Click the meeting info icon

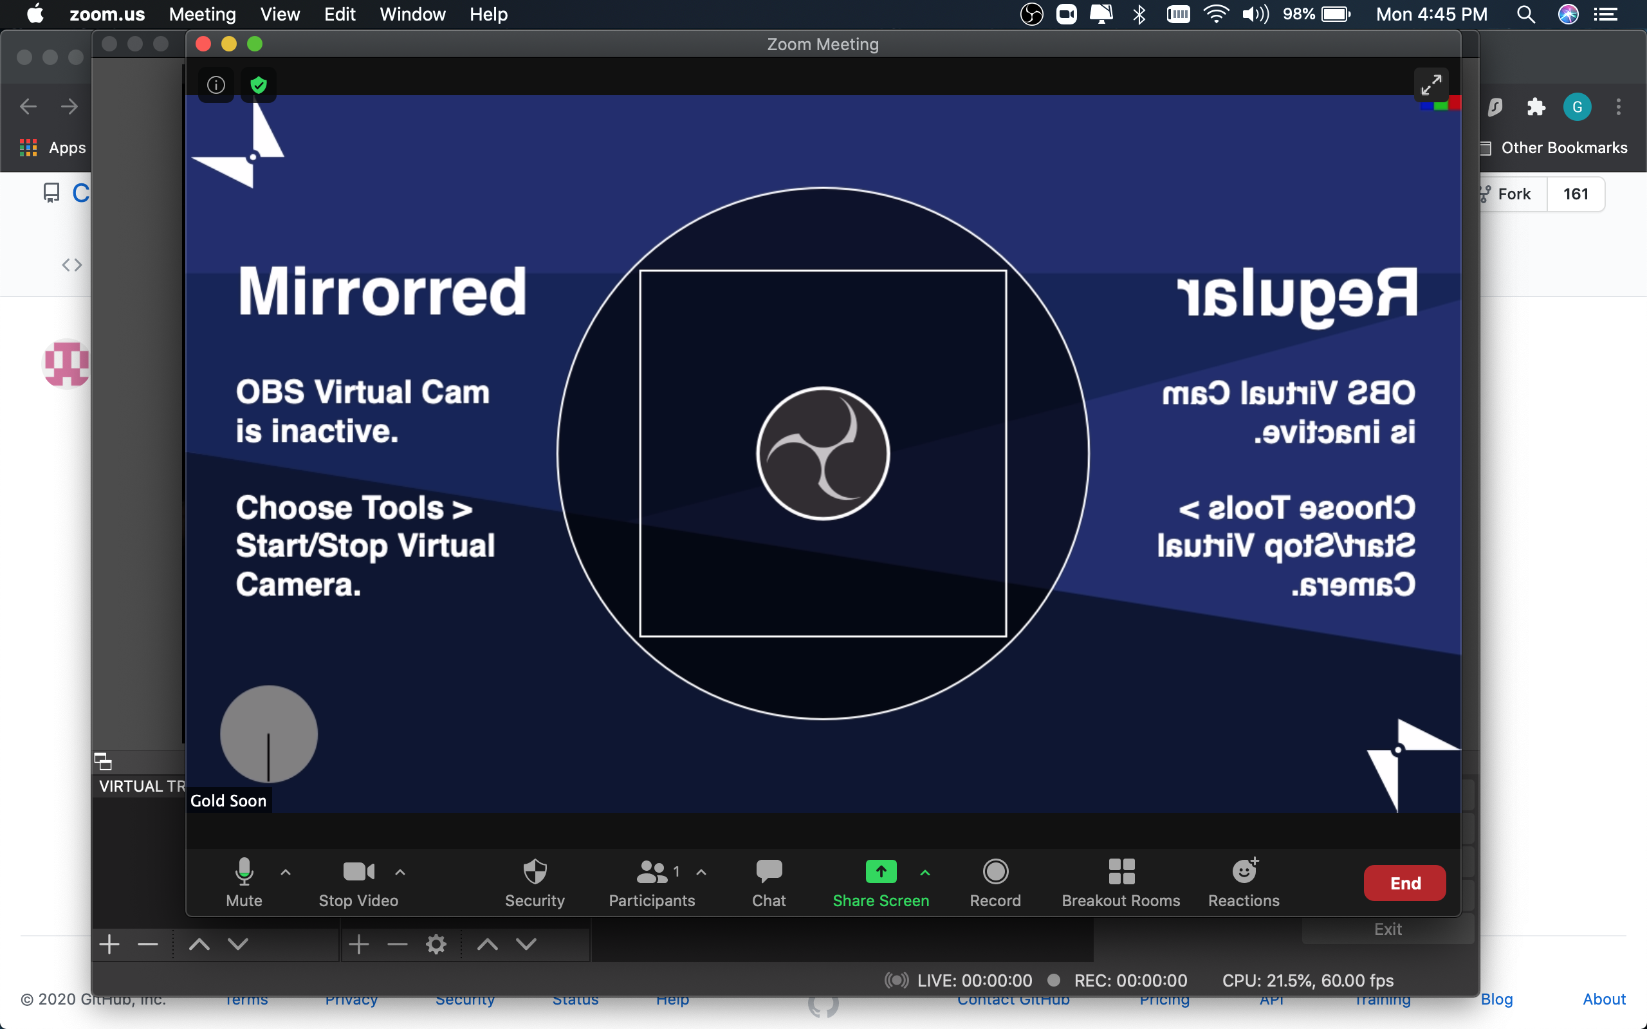215,84
